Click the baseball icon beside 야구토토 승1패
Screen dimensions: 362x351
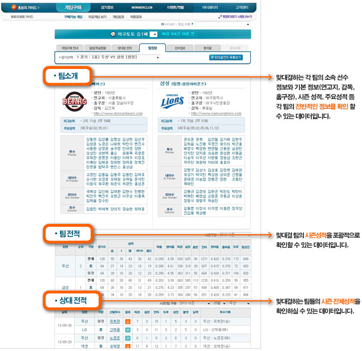113,34
